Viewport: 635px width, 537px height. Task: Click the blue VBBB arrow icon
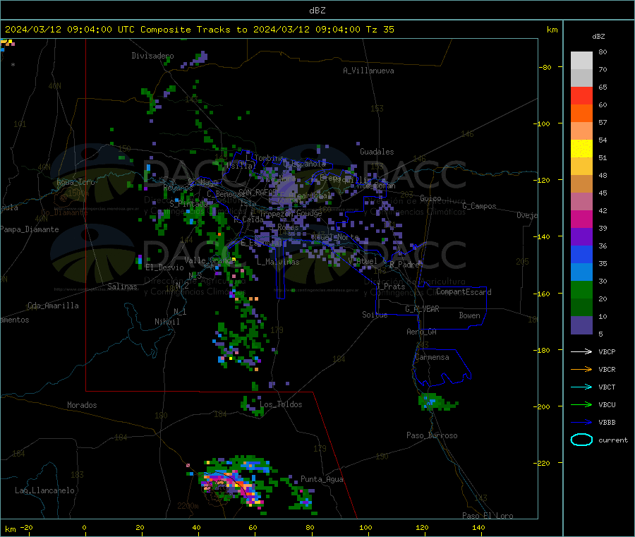(581, 423)
